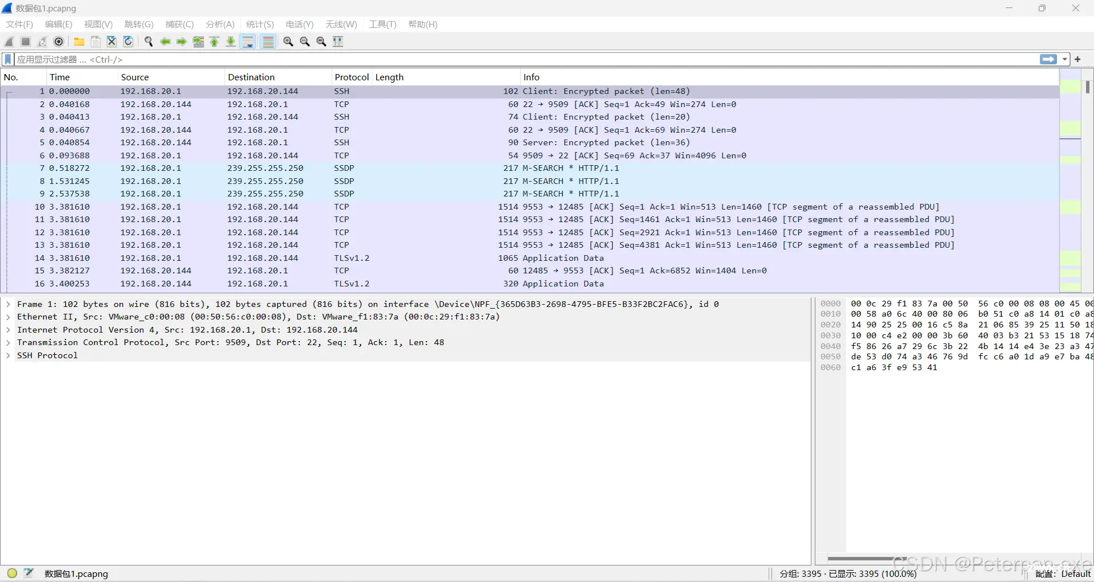
Task: Open the 无线(W) menu
Action: tap(341, 24)
